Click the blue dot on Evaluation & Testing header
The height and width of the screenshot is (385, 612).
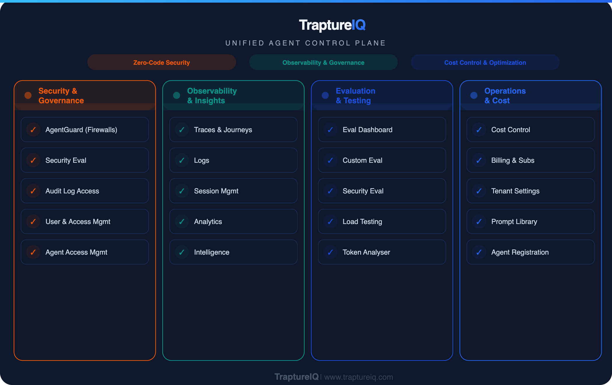pyautogui.click(x=325, y=95)
